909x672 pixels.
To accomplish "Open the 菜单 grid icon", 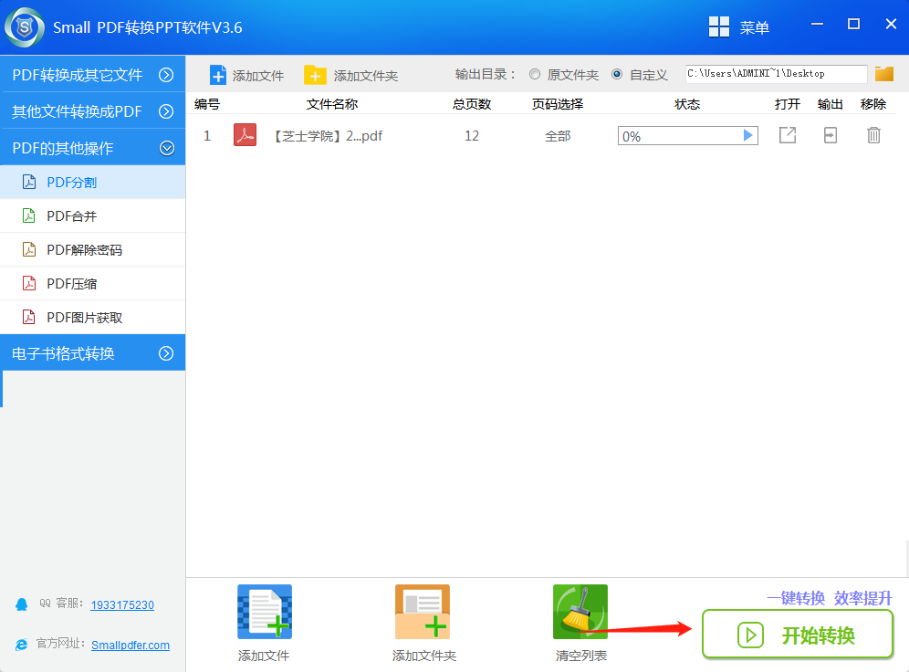I will pos(719,26).
